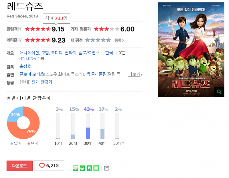Viewport: 229px width, 178px height.
Task: Click the Naver memo share icon
Action: [x=96, y=168]
